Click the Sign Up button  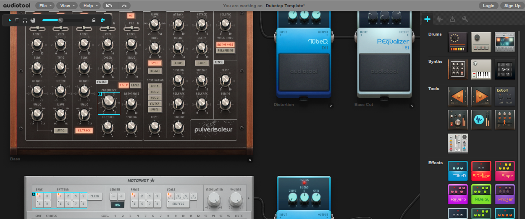pyautogui.click(x=512, y=5)
